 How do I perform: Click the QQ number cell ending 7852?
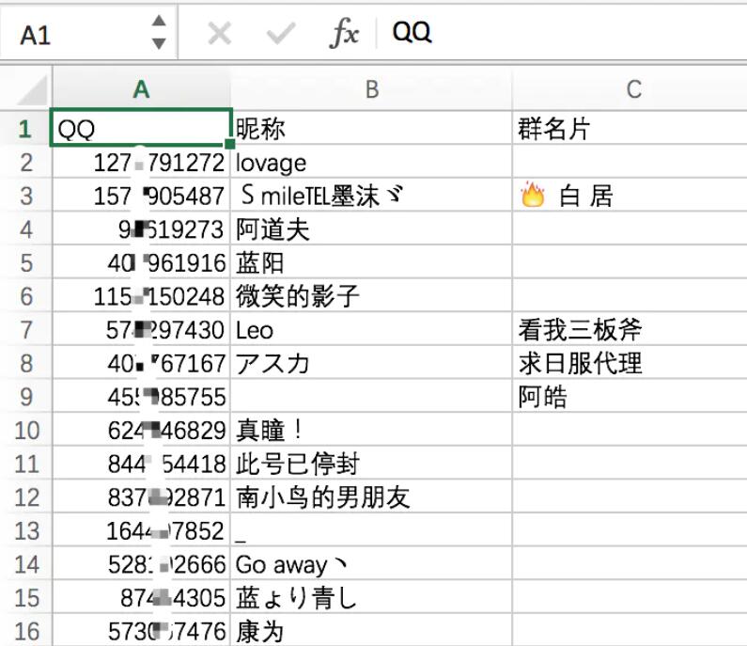[x=142, y=531]
